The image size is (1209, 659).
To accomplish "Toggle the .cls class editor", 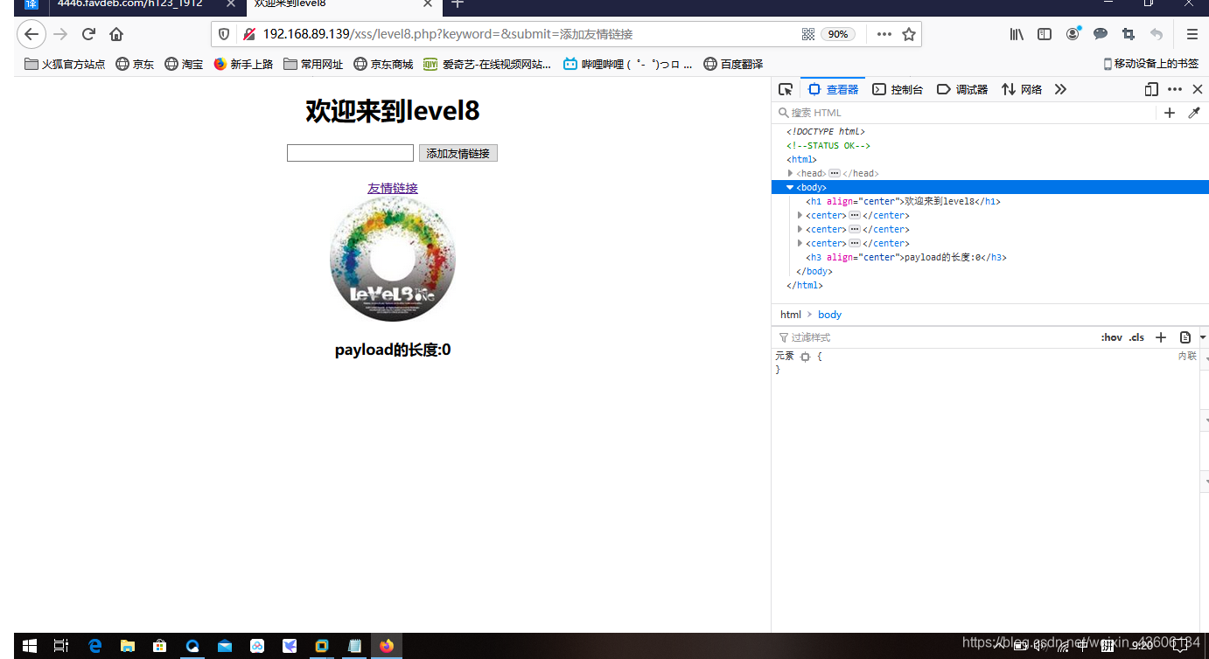I will [1136, 336].
